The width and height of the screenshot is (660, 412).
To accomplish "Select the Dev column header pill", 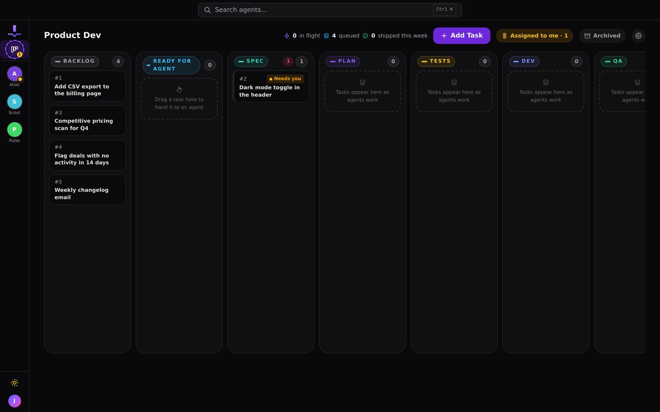I will click(524, 61).
